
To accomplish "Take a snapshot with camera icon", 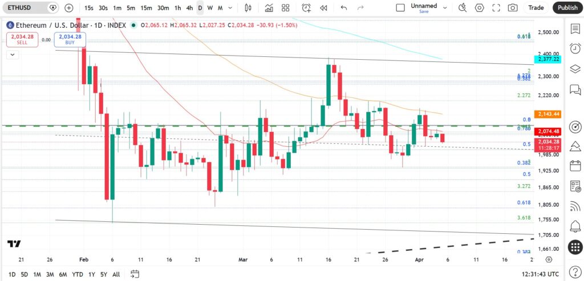I will pyautogui.click(x=513, y=7).
